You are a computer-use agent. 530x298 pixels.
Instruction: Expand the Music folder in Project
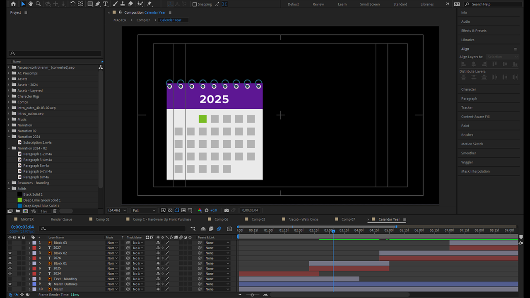point(9,119)
